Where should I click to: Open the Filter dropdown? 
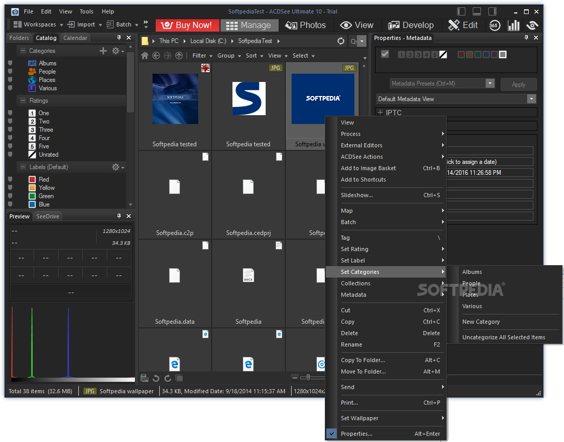pyautogui.click(x=202, y=56)
